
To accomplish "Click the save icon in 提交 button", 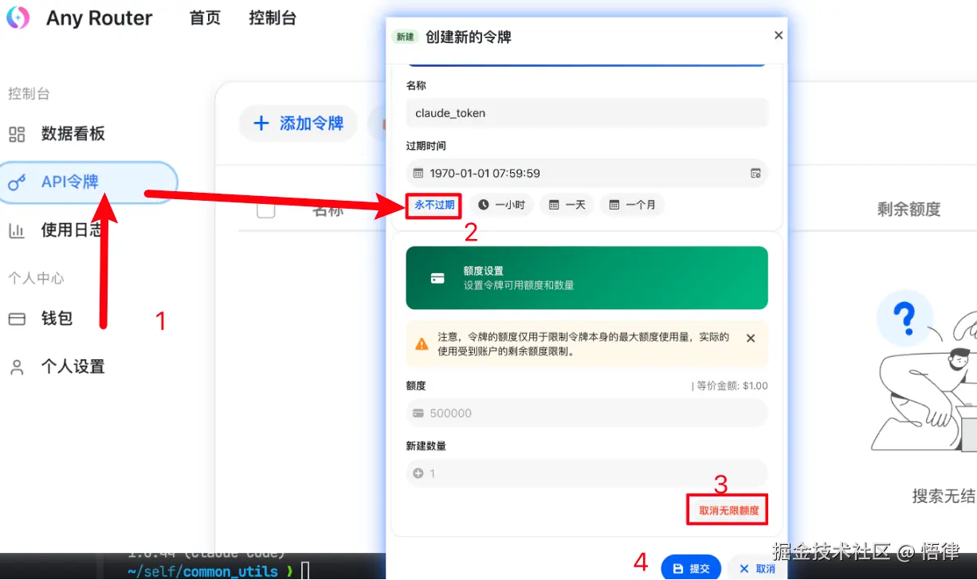I will coord(678,569).
